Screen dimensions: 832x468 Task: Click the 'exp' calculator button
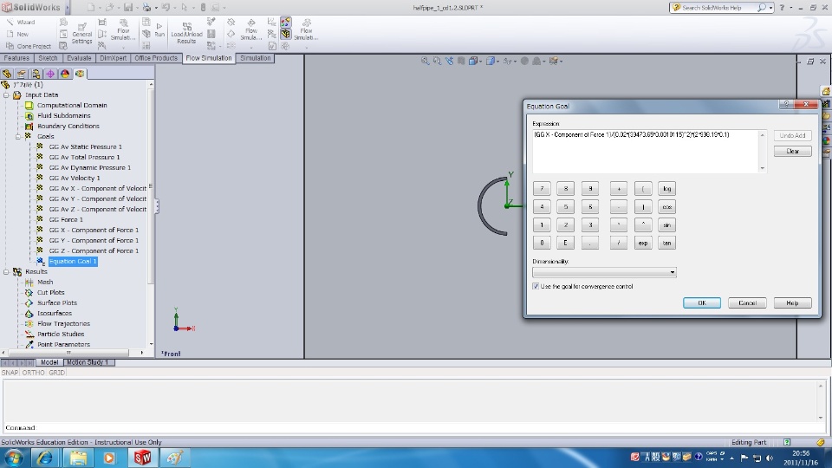click(642, 243)
